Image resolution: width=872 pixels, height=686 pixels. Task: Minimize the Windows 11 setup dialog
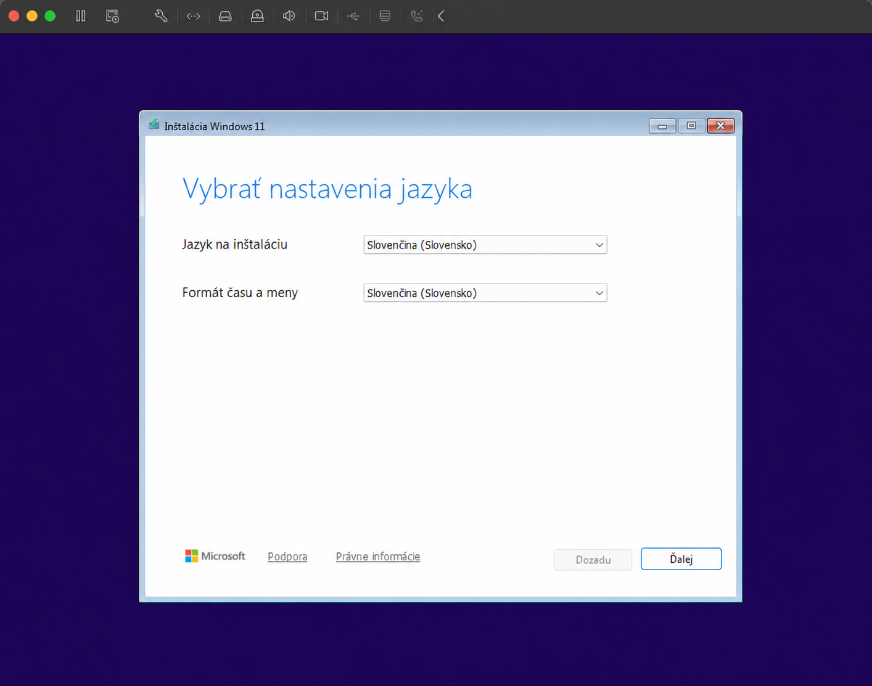662,126
